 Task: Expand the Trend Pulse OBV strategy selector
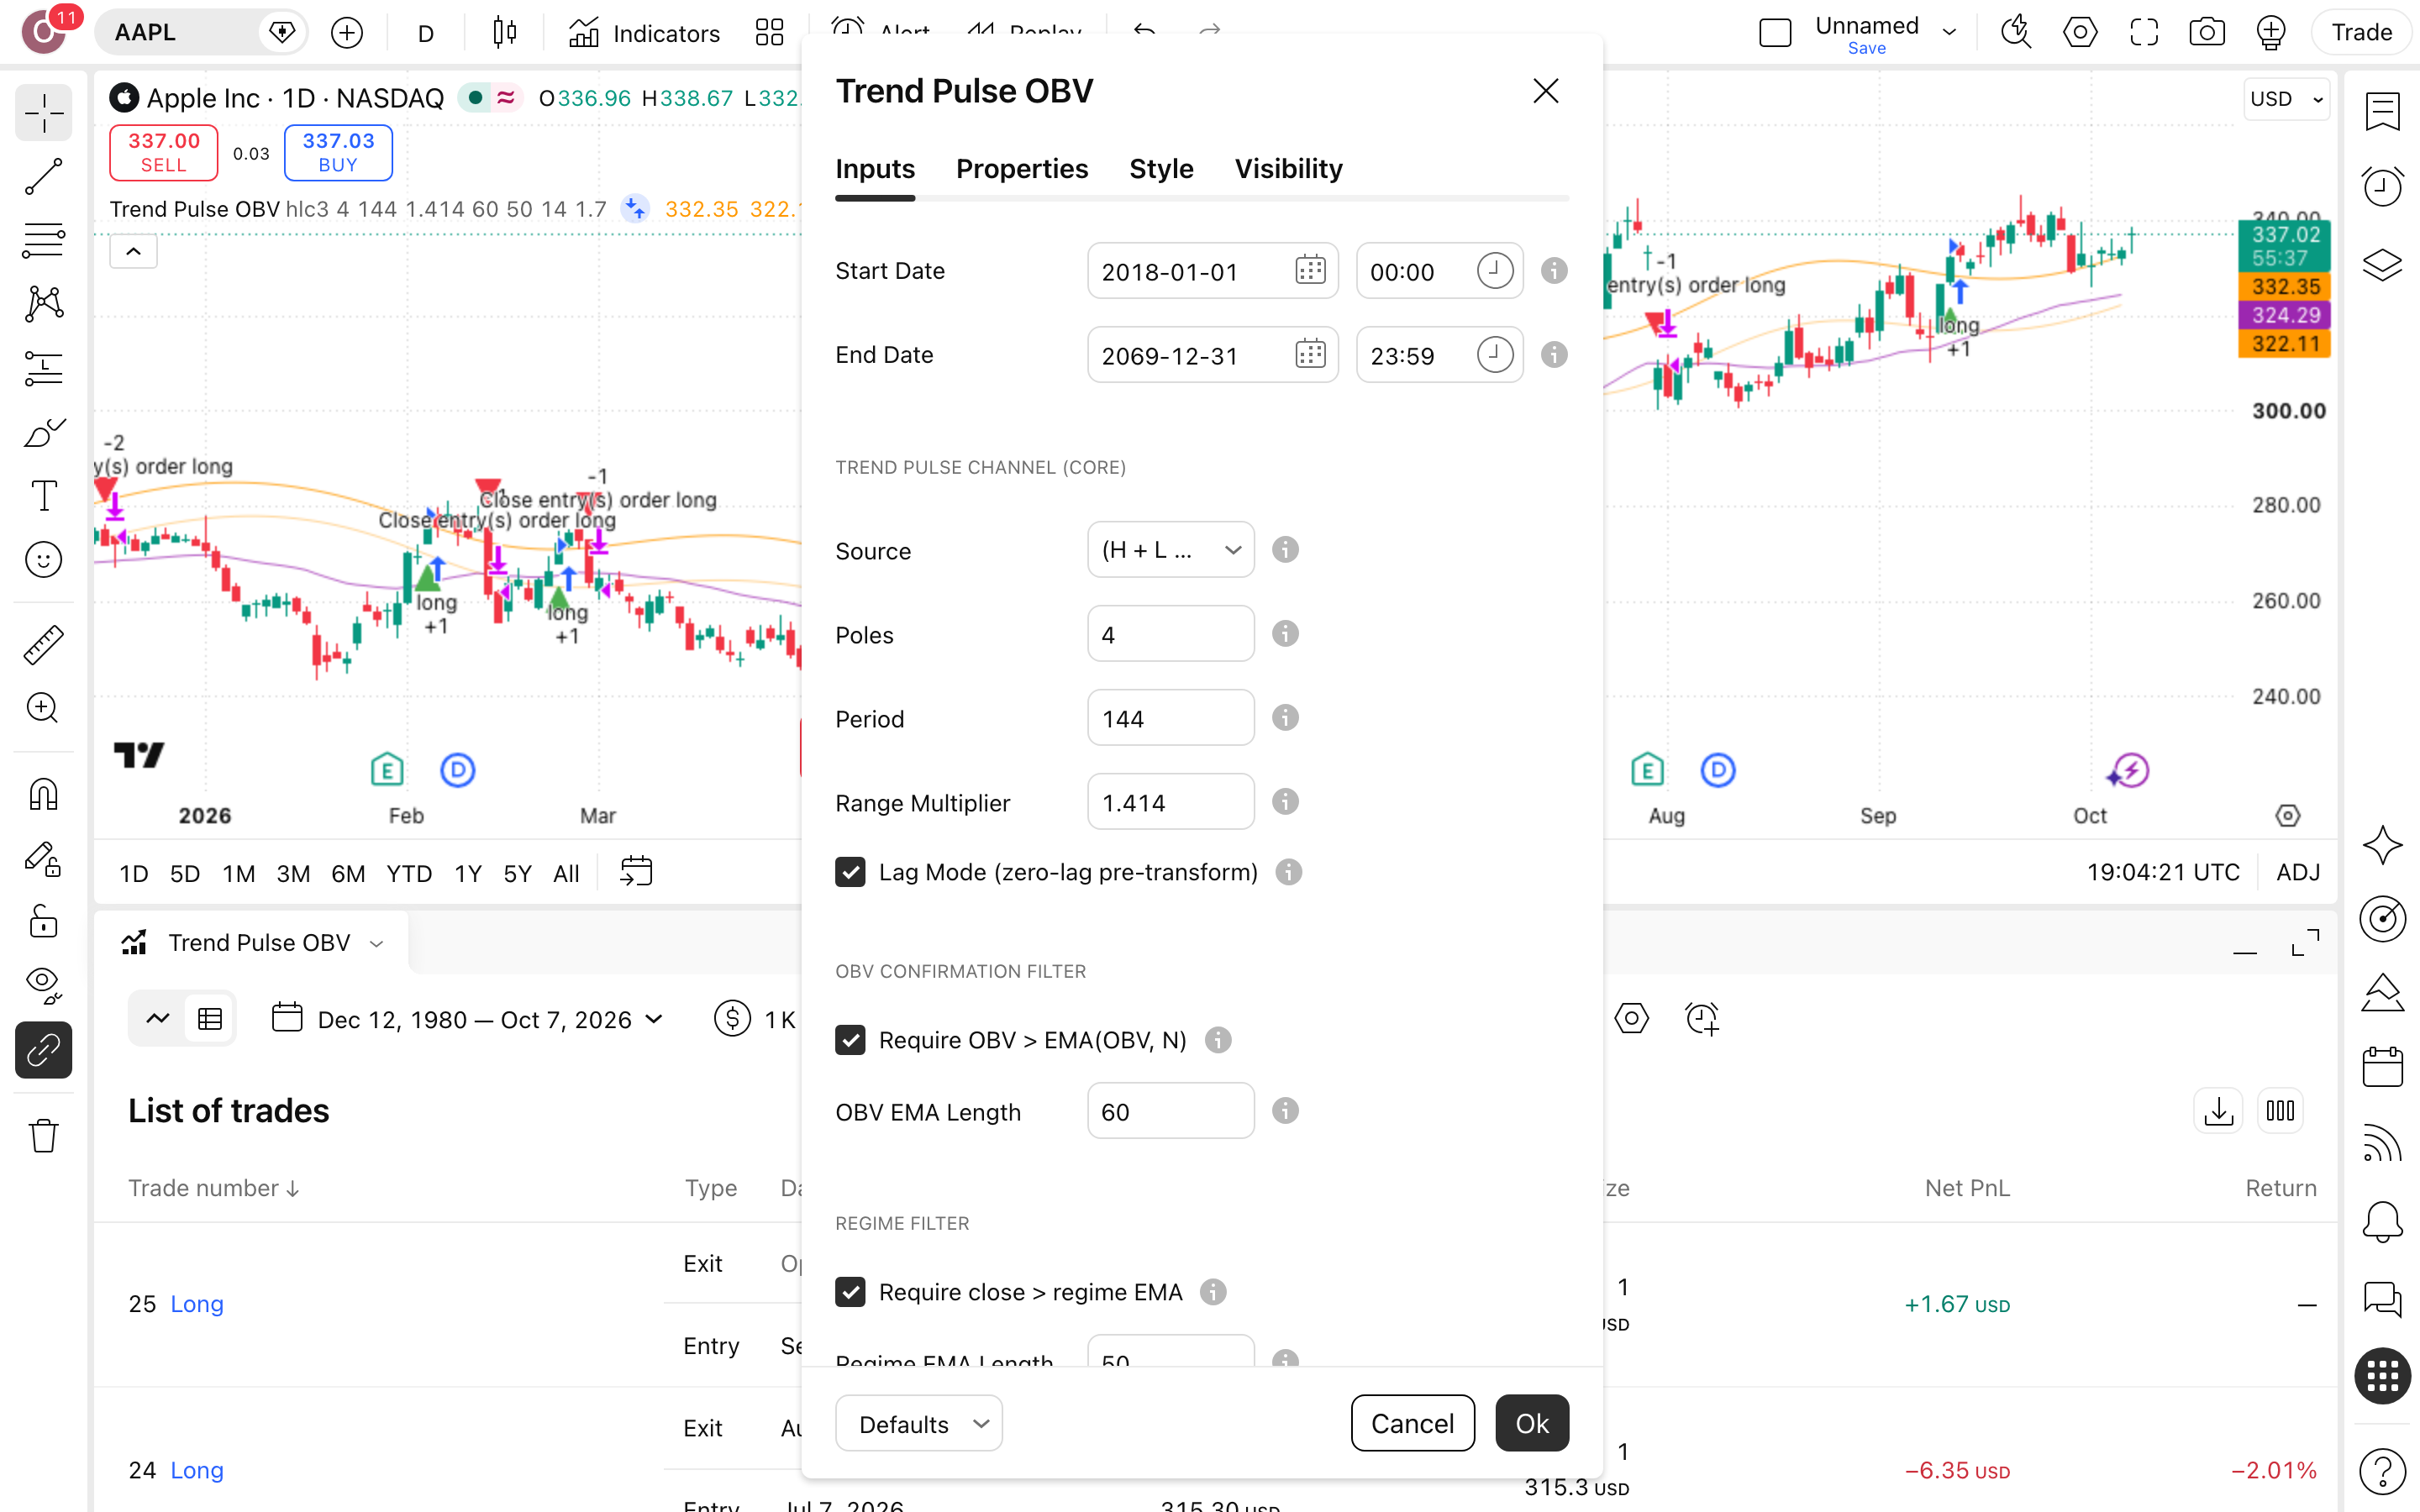click(x=252, y=942)
